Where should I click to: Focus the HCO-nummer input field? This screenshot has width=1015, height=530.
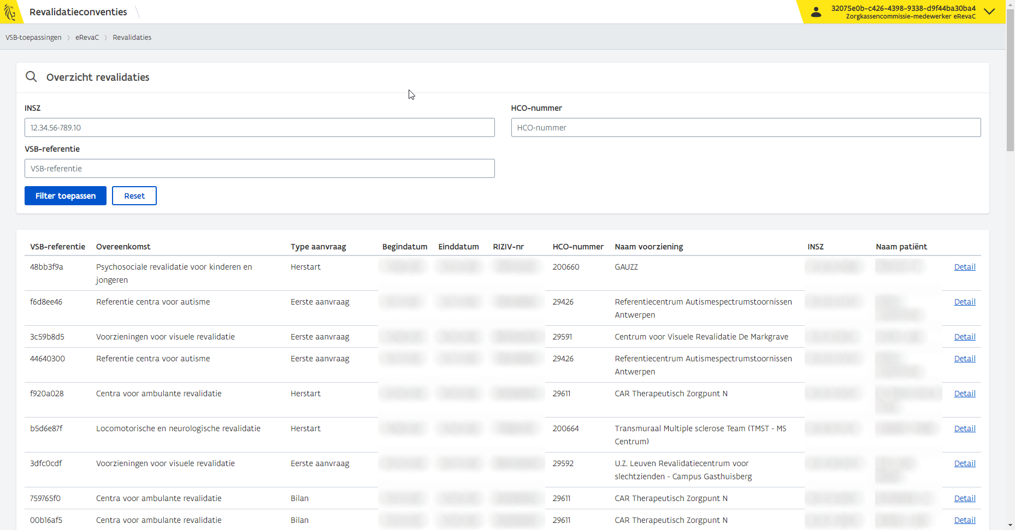(x=746, y=128)
